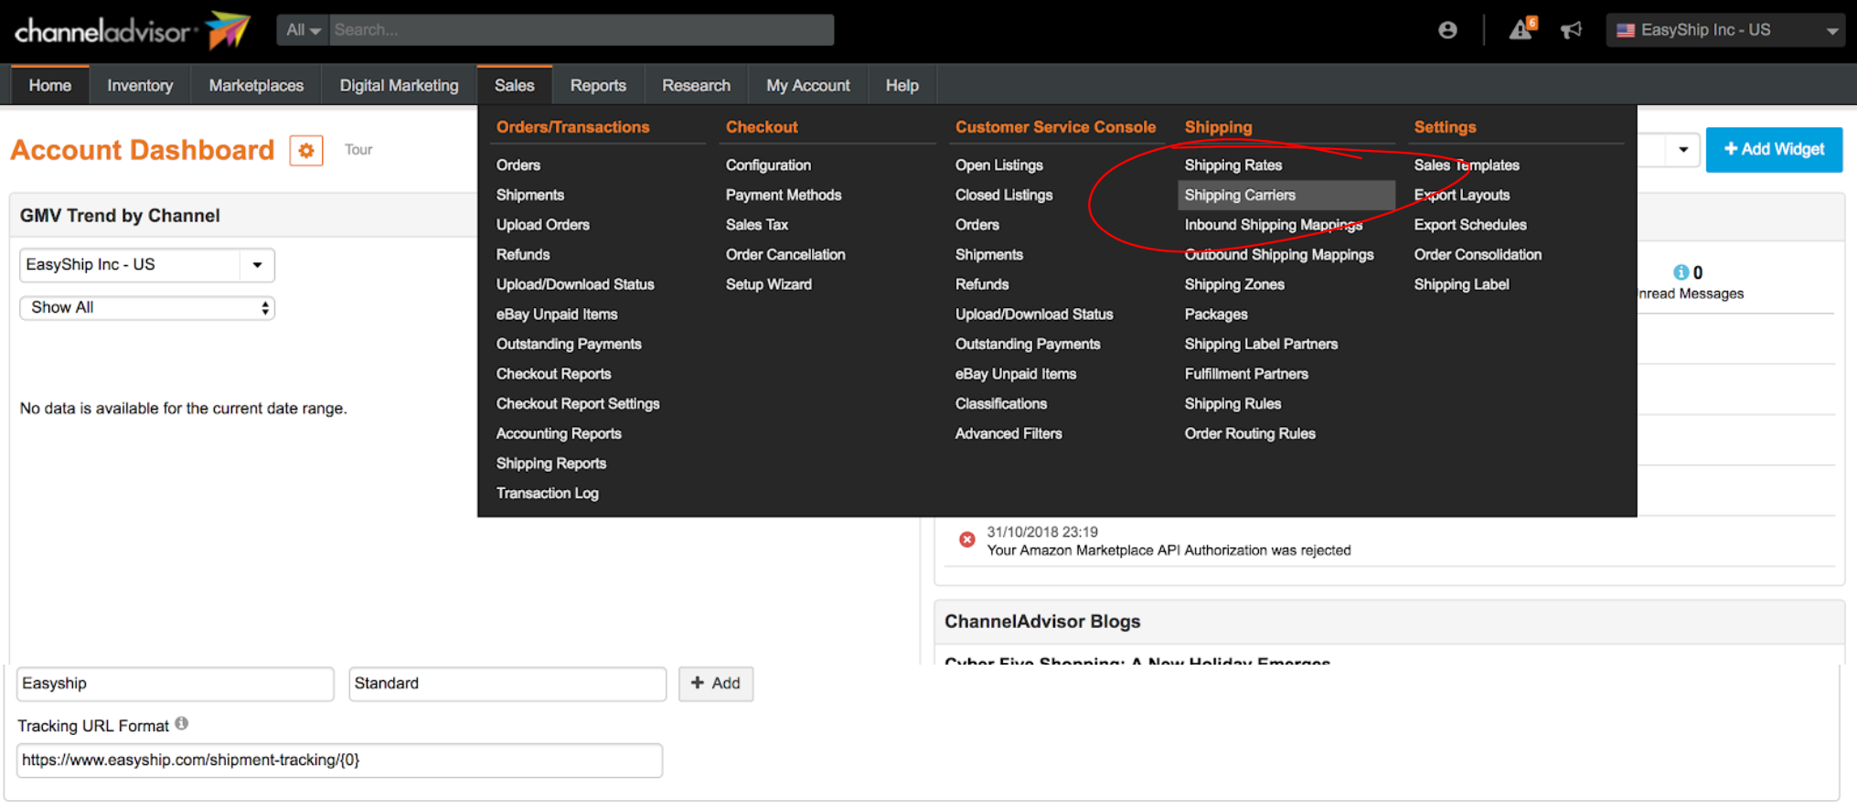The height and width of the screenshot is (810, 1857).
Task: Open the EasyShip Inc - US account selector
Action: point(1725,30)
